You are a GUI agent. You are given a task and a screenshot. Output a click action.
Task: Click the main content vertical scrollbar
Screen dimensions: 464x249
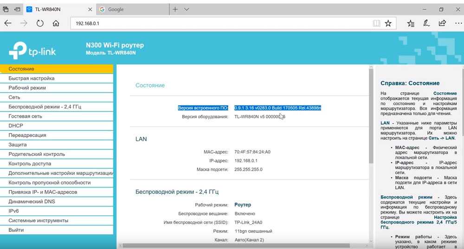click(371, 116)
